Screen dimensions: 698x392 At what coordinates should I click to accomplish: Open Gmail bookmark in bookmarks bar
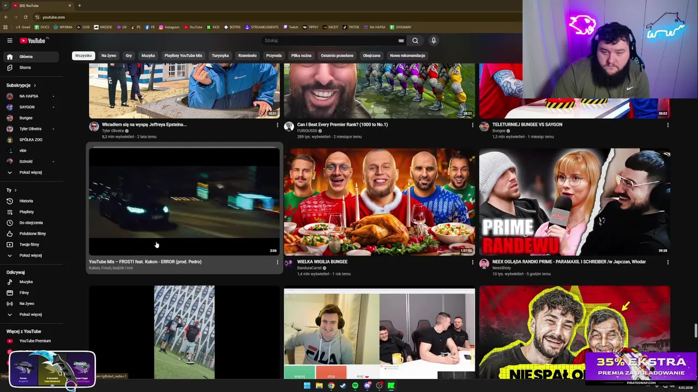(x=23, y=27)
